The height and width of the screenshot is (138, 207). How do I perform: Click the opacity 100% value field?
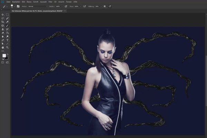pyautogui.click(x=58, y=7)
